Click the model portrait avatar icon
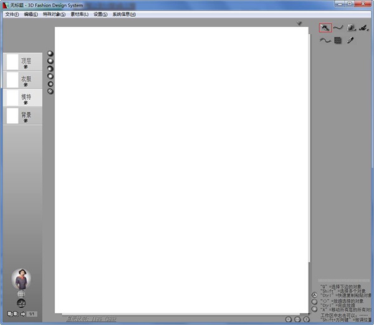This screenshot has height=325, width=374. tap(21, 278)
